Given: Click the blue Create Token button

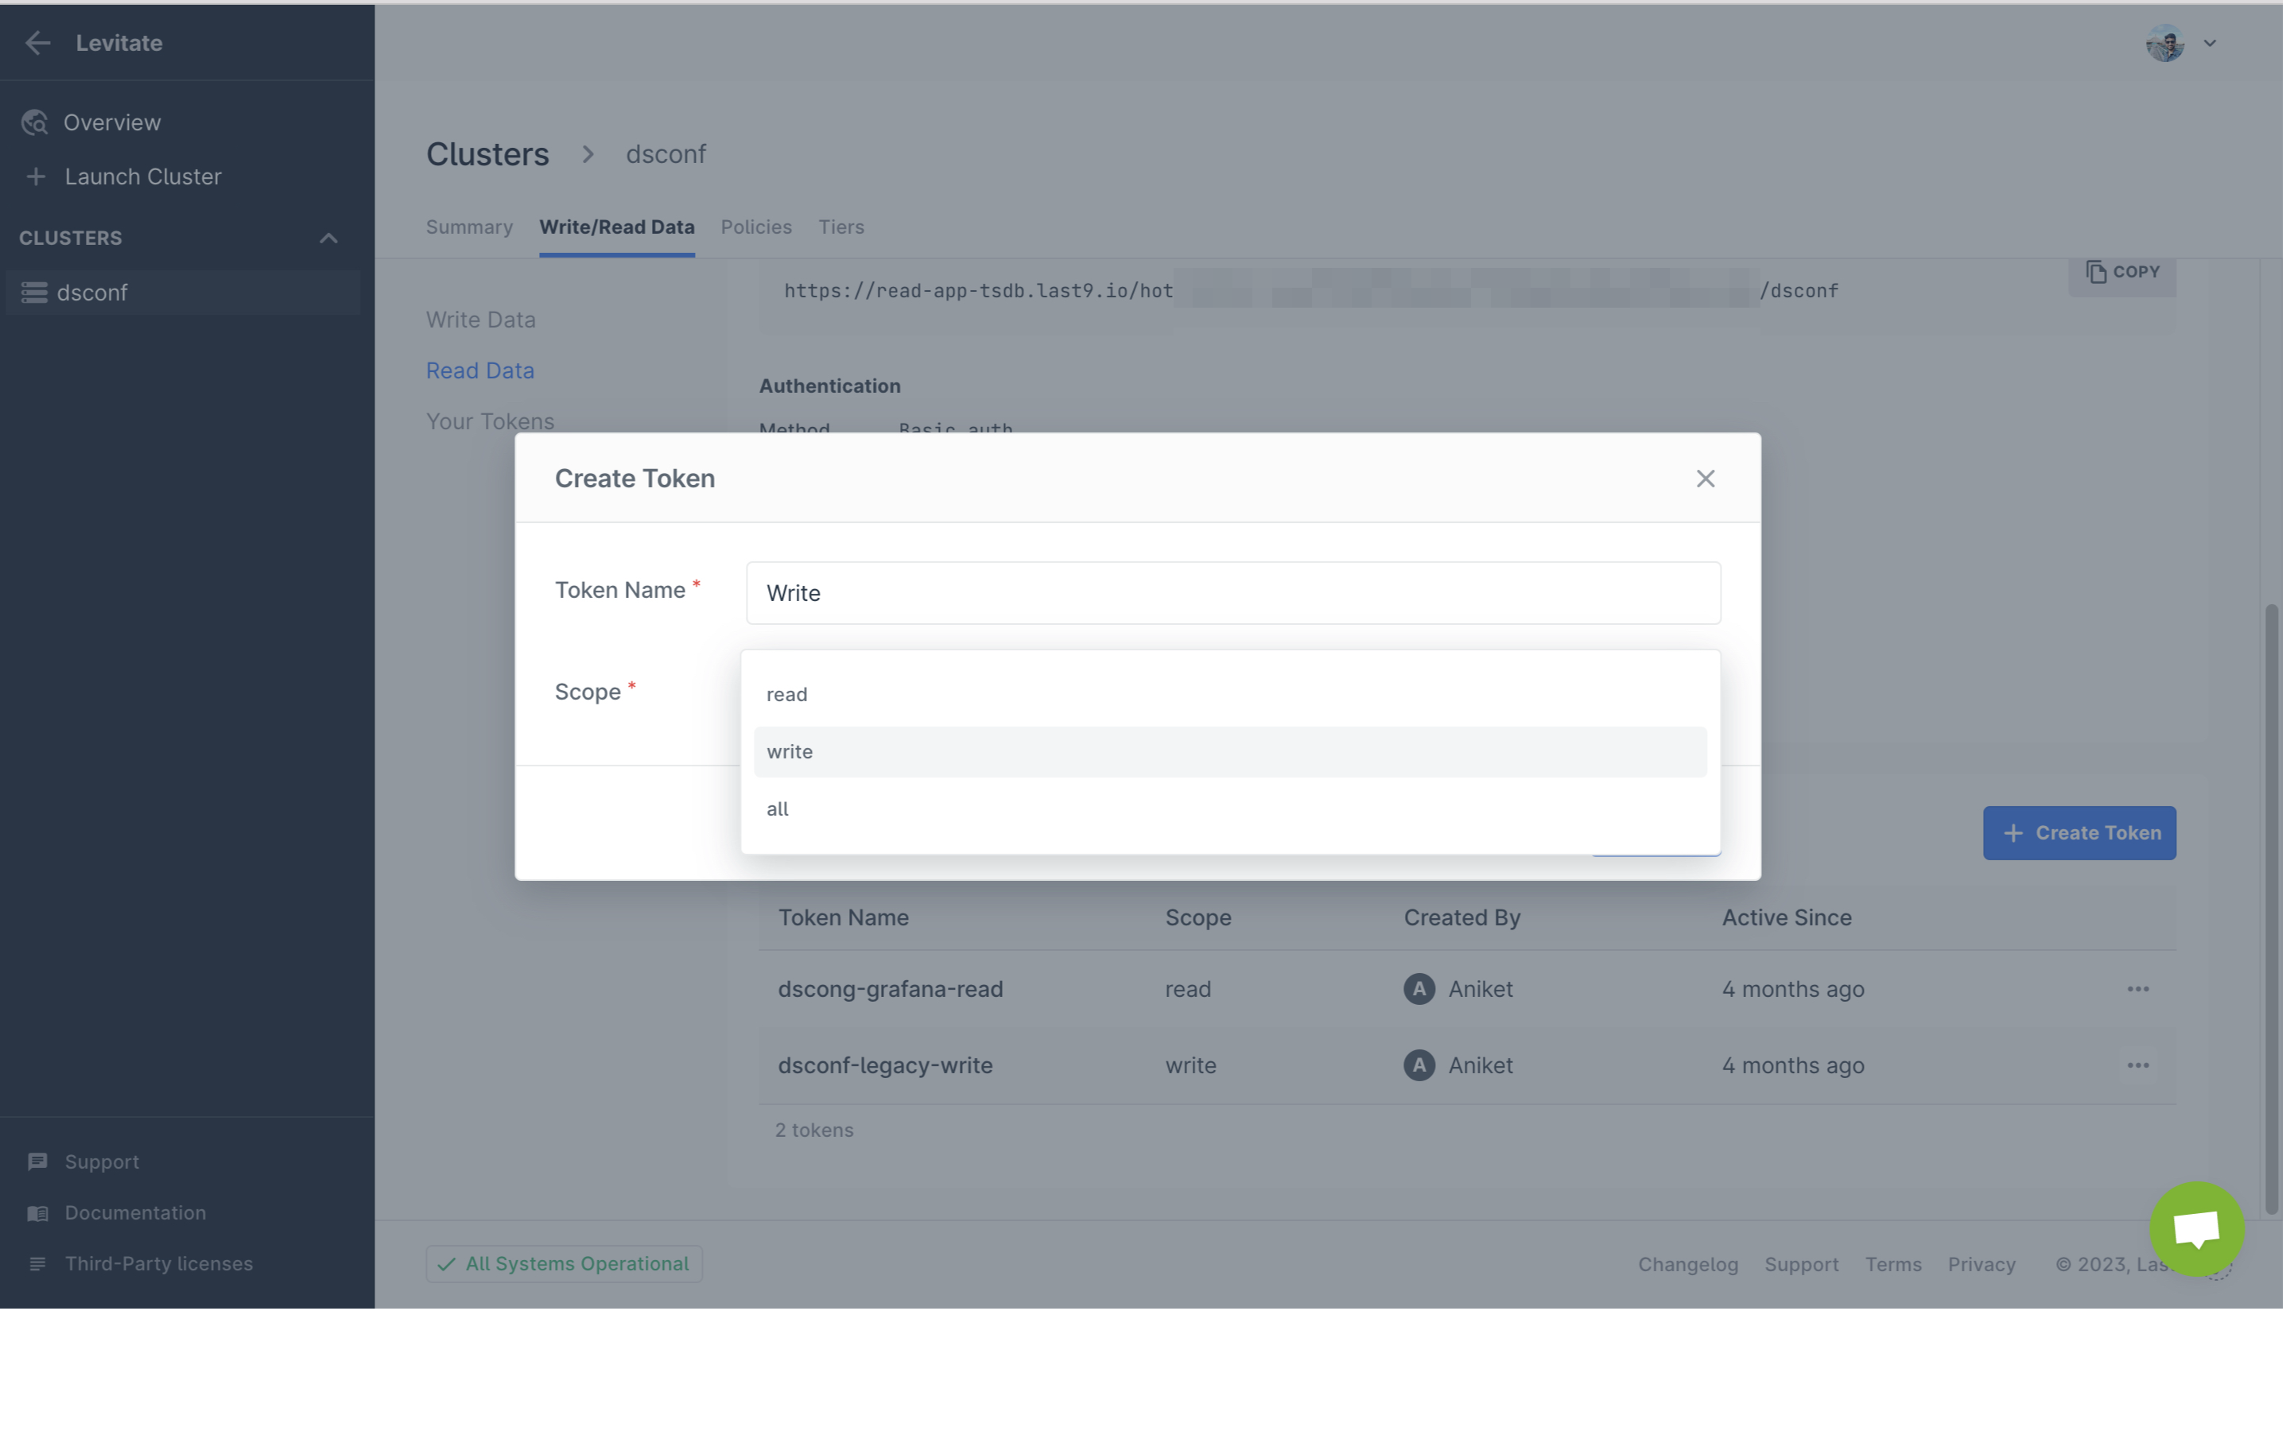Looking at the screenshot, I should click(2079, 833).
